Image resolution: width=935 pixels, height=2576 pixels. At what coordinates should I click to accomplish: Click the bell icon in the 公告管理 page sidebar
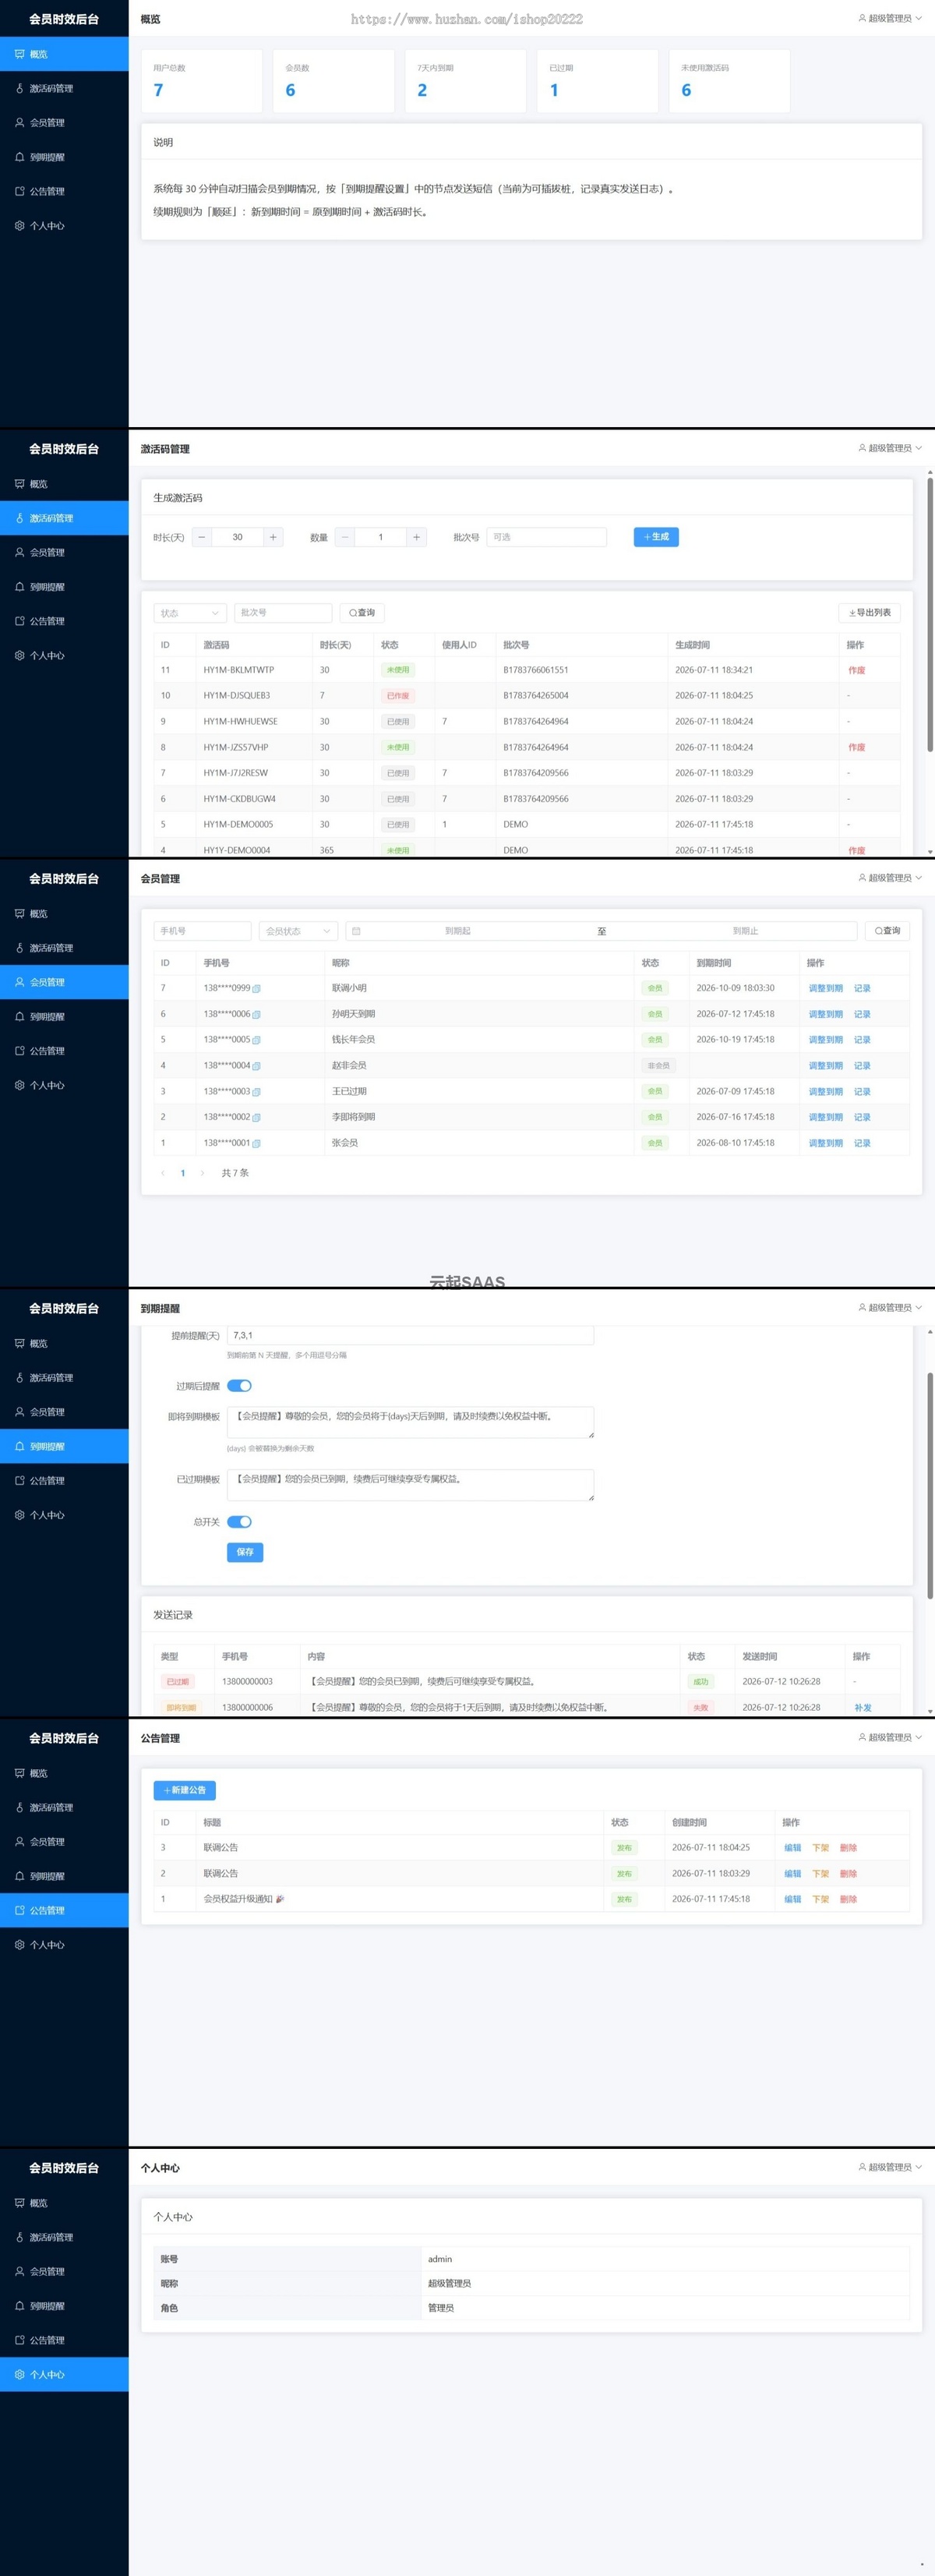tap(19, 1876)
